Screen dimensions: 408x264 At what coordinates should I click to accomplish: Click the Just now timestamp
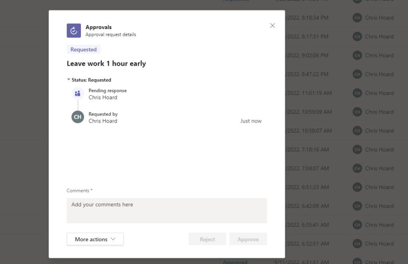point(251,121)
